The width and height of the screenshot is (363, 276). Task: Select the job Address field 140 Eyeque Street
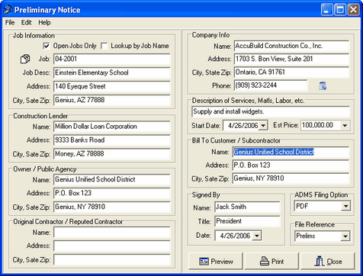(x=112, y=86)
